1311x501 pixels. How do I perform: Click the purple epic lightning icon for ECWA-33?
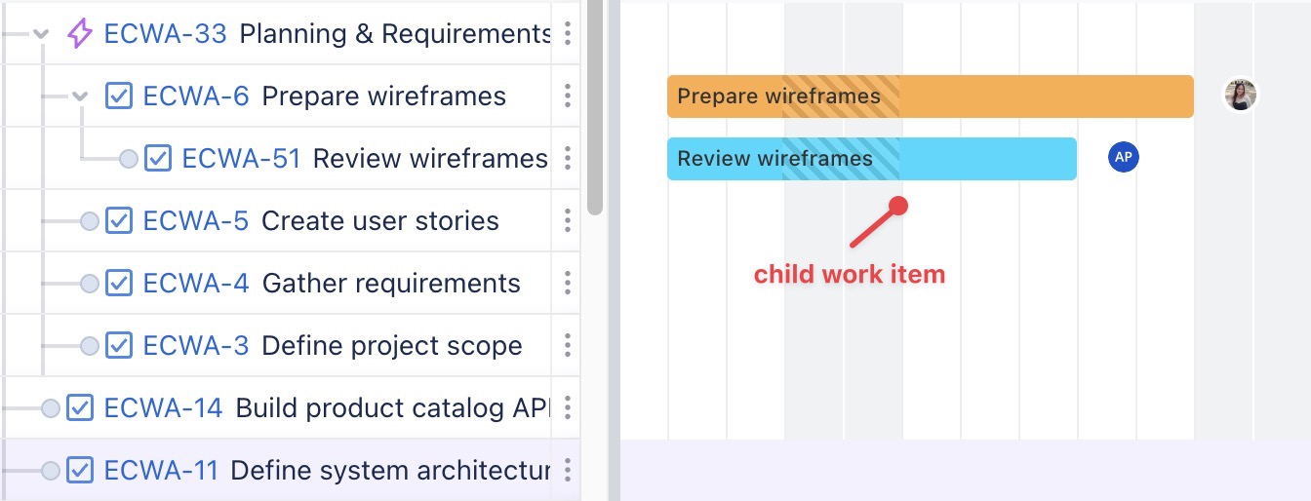pos(80,34)
